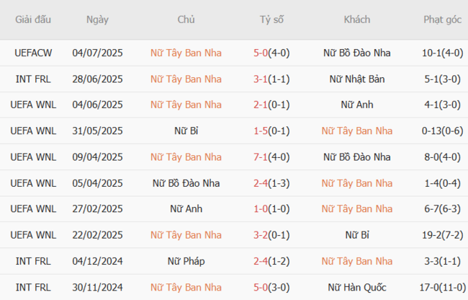Select the Chủ column header

(186, 19)
